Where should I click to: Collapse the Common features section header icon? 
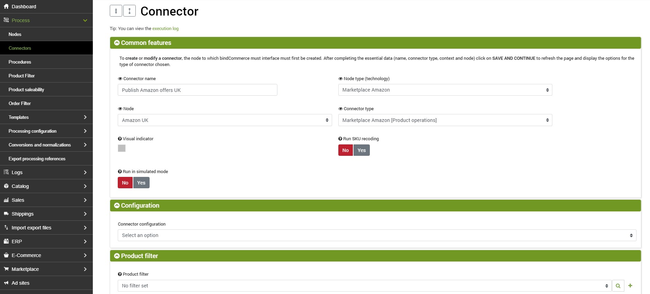coord(117,43)
